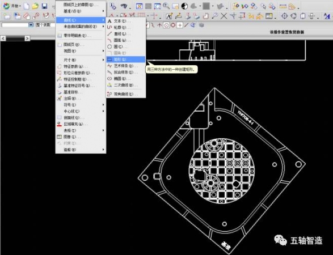333x255 pixels.
Task: Select 拟合样条 fit spline item
Action: coord(126,72)
